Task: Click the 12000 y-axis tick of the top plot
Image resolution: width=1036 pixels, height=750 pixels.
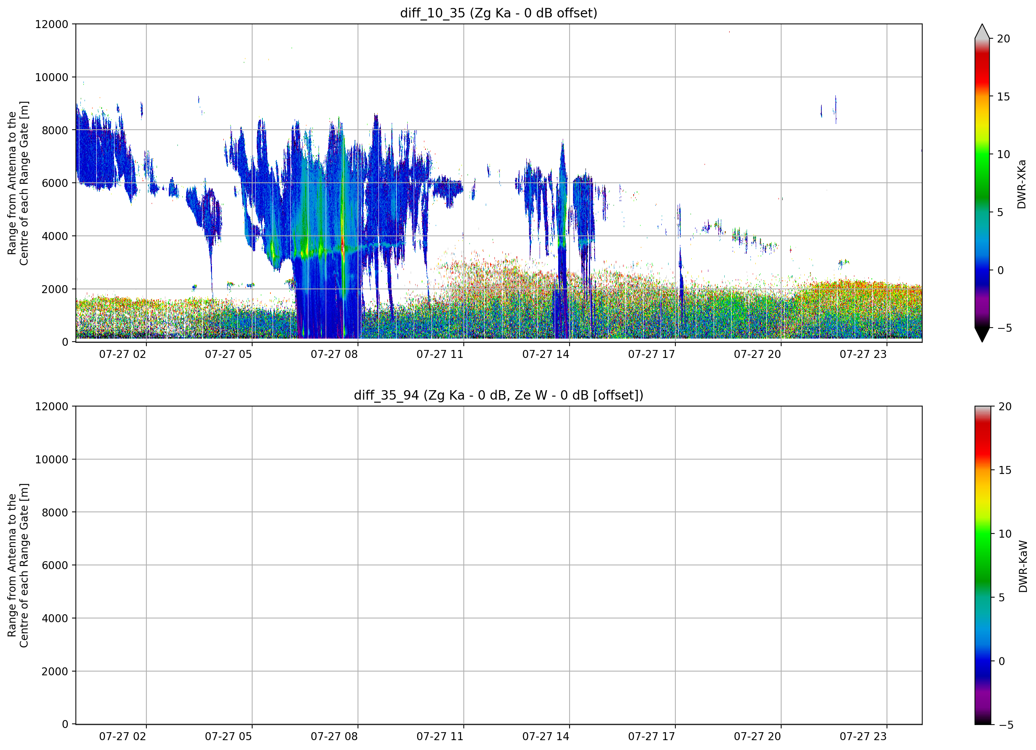Action: (x=52, y=24)
